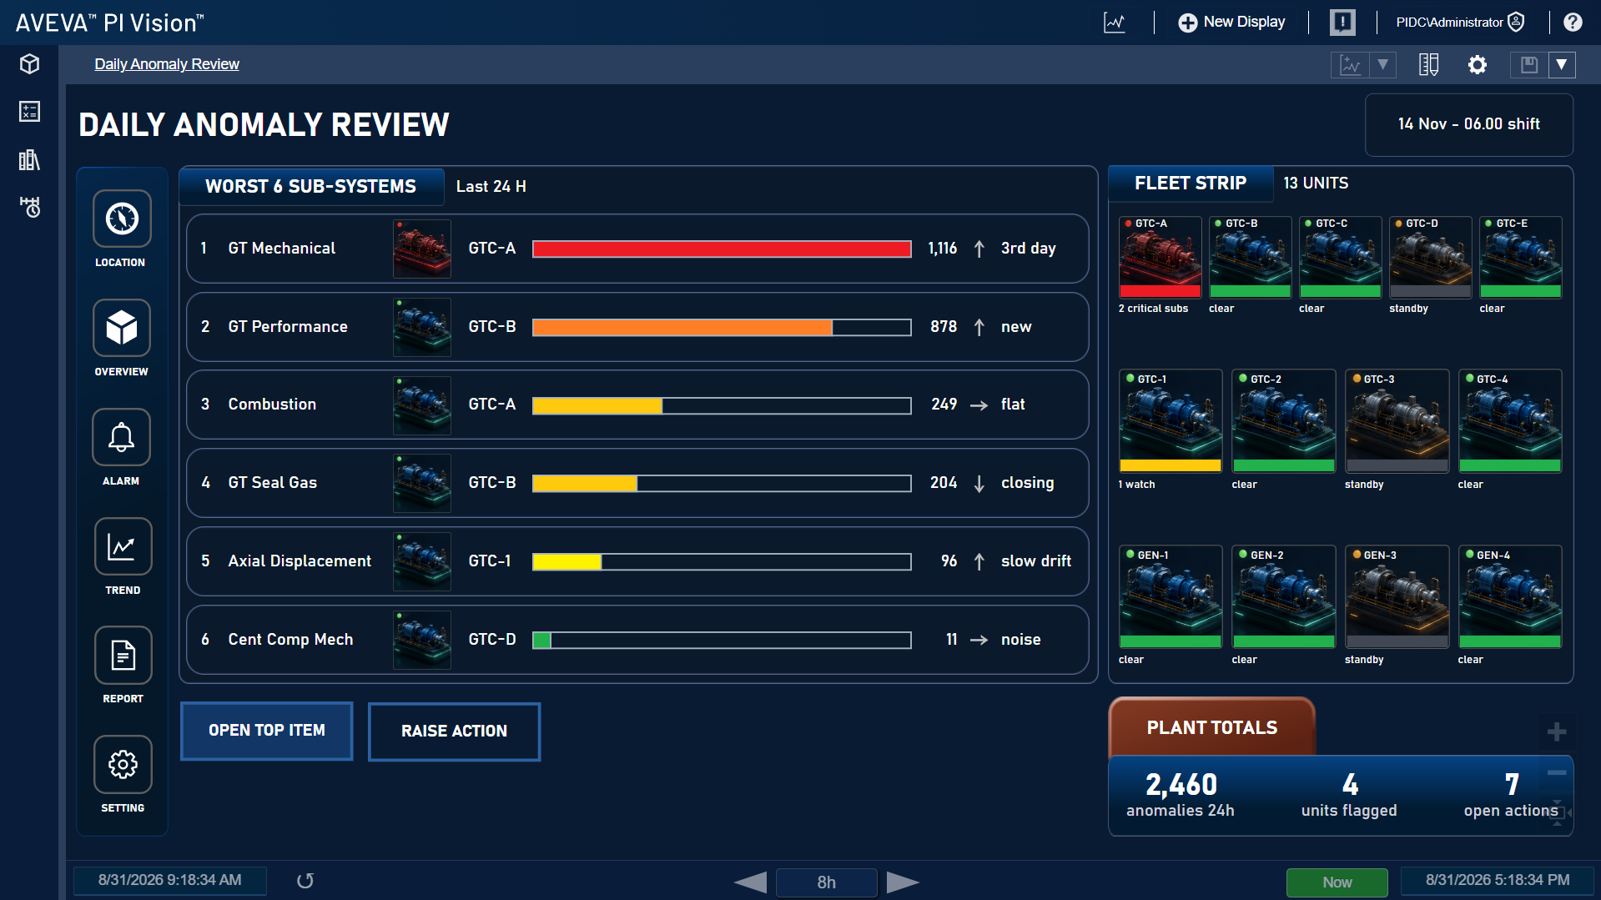Expand the save options dropdown arrow

click(x=1562, y=65)
